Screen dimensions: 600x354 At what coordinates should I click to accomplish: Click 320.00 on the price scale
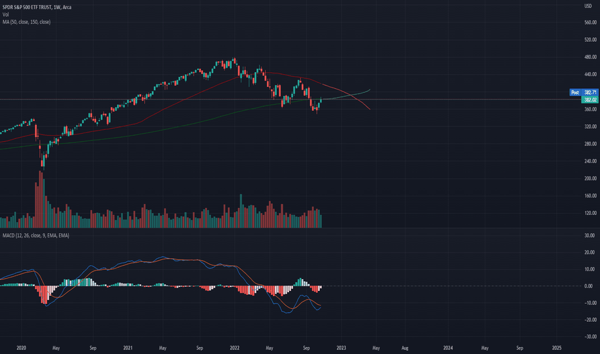[x=590, y=126]
